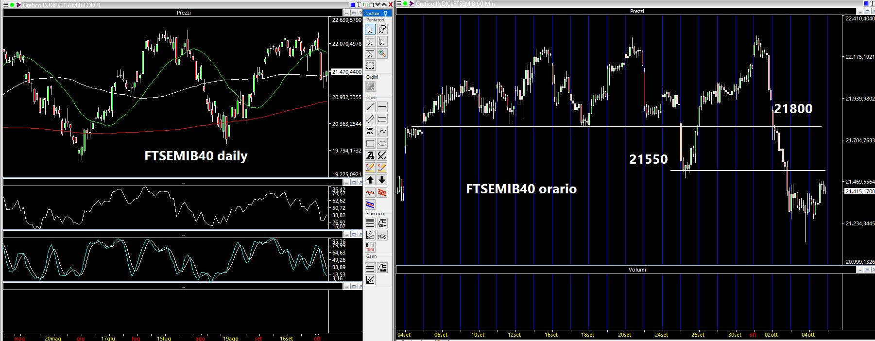Choose the Fibonacci arcs tool
The height and width of the screenshot is (341, 875).
[382, 236]
